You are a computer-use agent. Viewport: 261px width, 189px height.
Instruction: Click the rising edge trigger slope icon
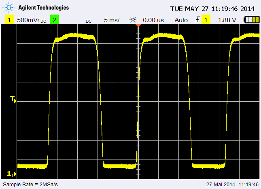[x=197, y=20]
